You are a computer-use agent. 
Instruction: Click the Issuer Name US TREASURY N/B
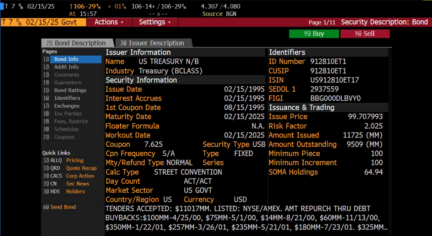click(168, 61)
